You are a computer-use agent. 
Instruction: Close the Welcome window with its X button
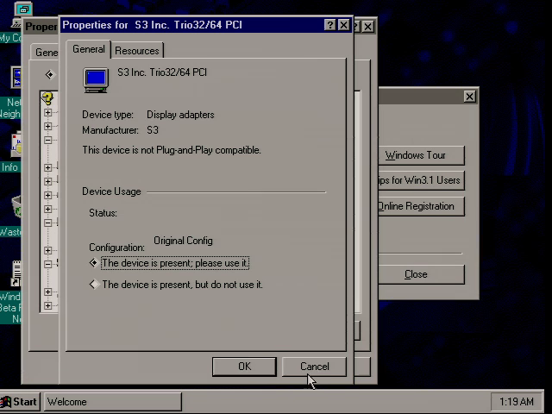469,97
